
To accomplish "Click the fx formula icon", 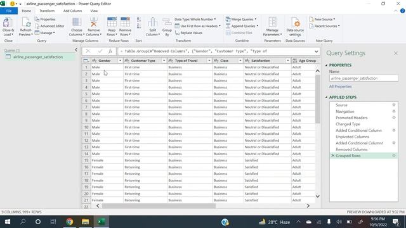I will (110, 51).
